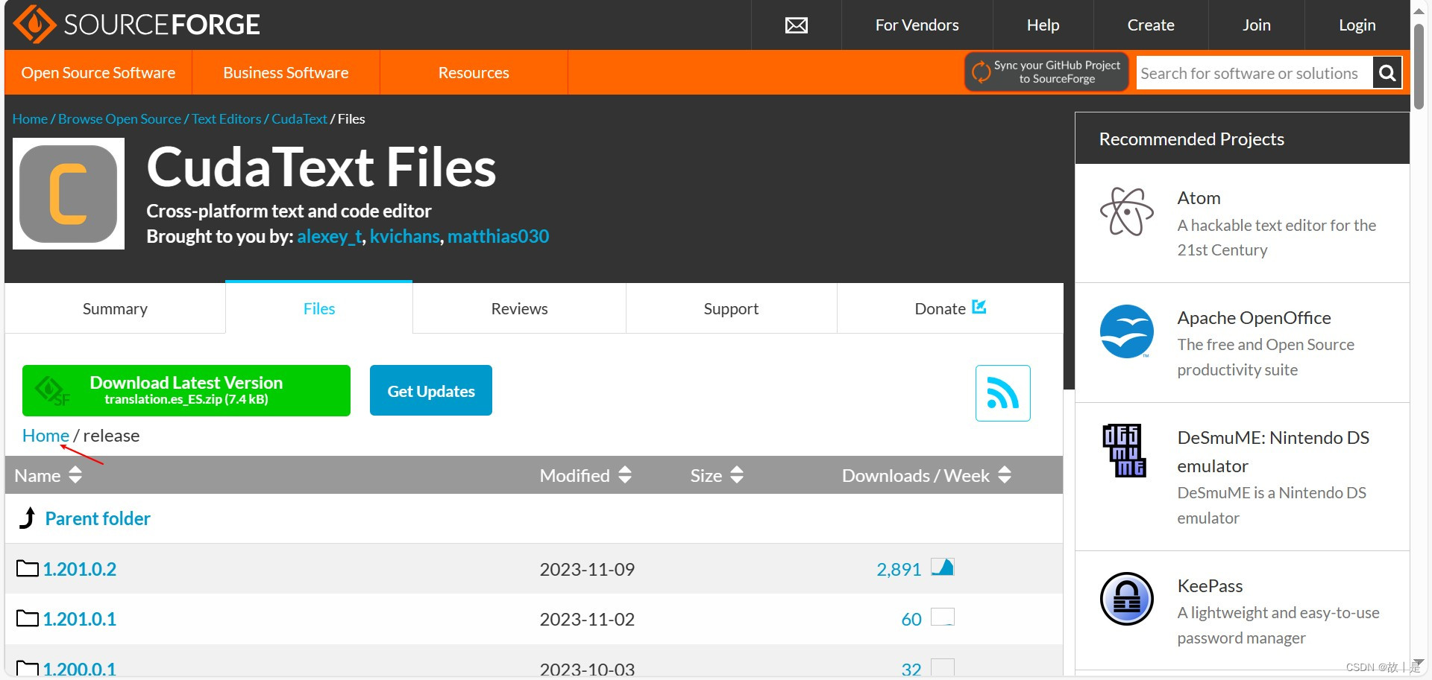The height and width of the screenshot is (680, 1432).
Task: Click Home in the top breadcrumb
Action: [30, 119]
